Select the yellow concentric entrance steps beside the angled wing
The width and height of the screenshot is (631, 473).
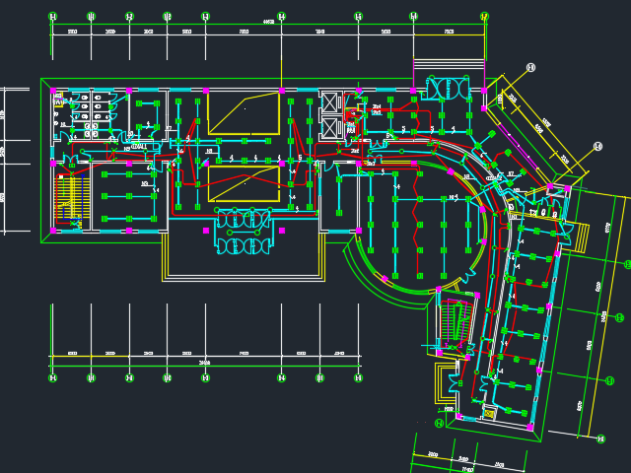(446, 382)
